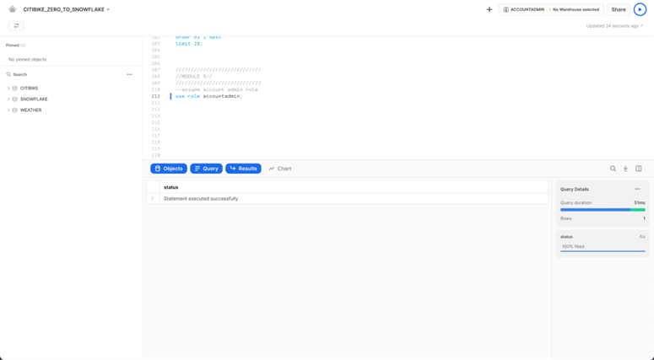Viewport: 654px width, 360px height.
Task: Toggle the Objects panel button
Action: coord(169,169)
